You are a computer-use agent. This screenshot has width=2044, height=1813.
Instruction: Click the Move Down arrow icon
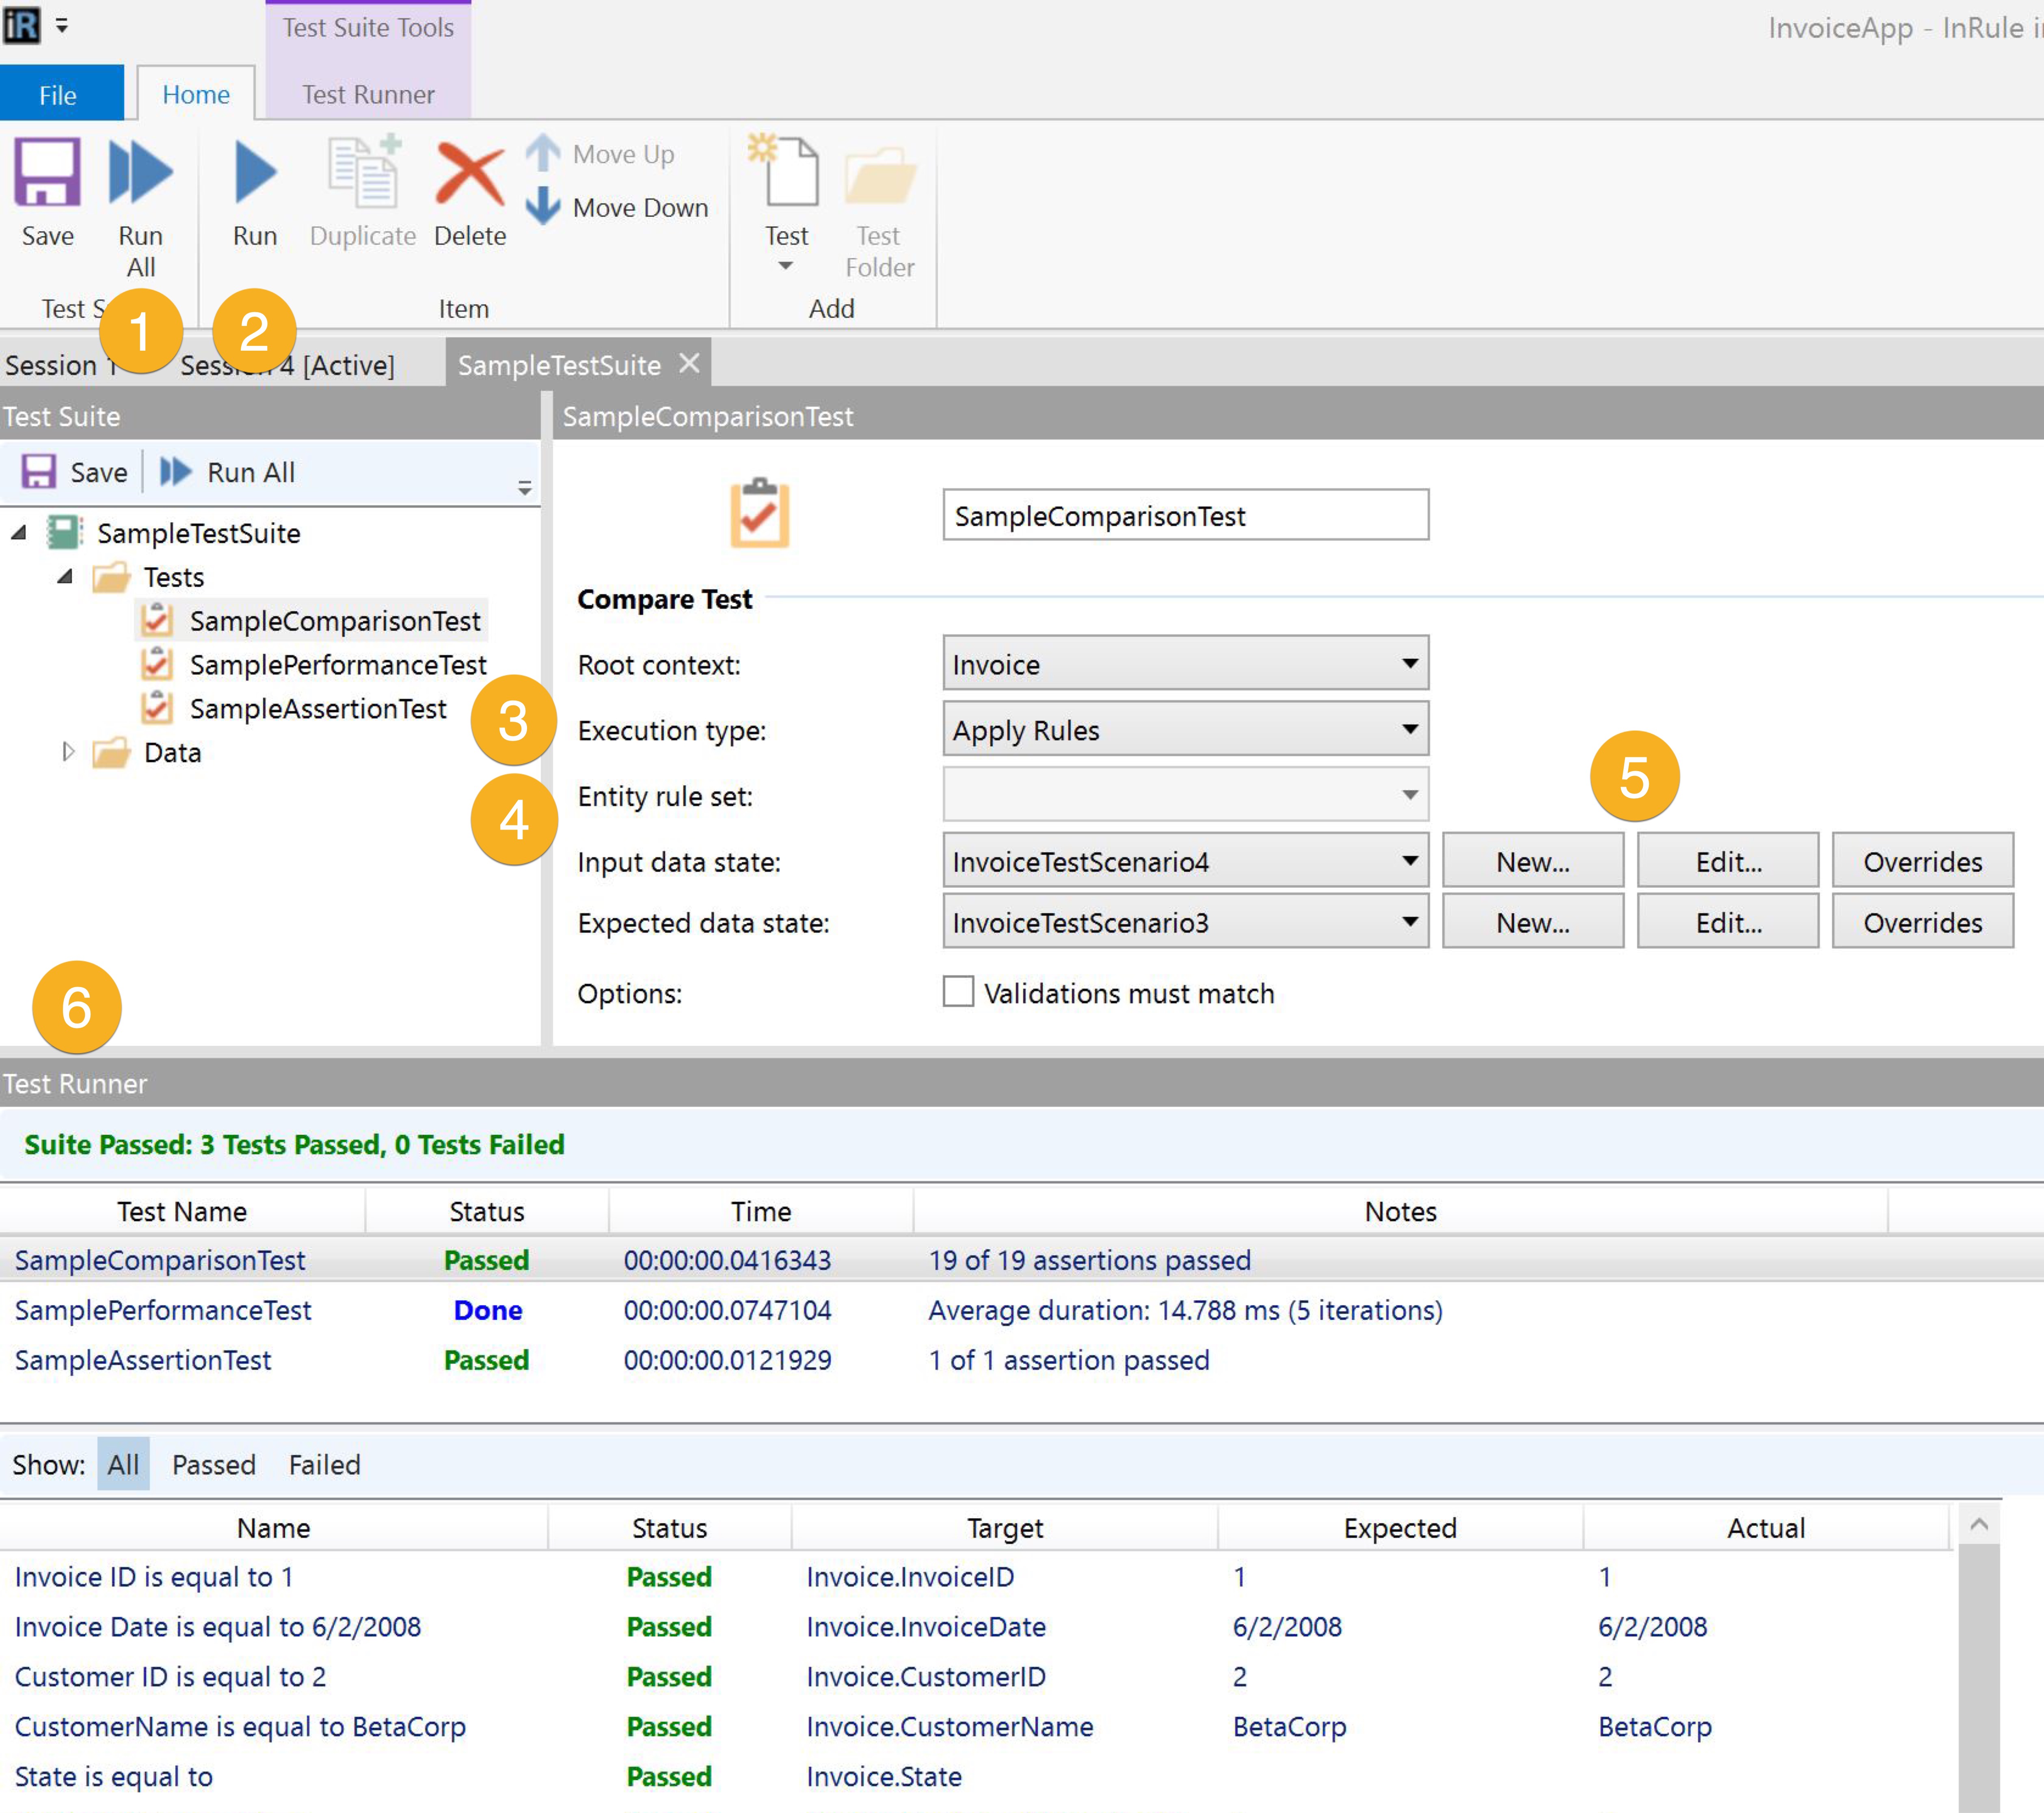pyautogui.click(x=543, y=206)
